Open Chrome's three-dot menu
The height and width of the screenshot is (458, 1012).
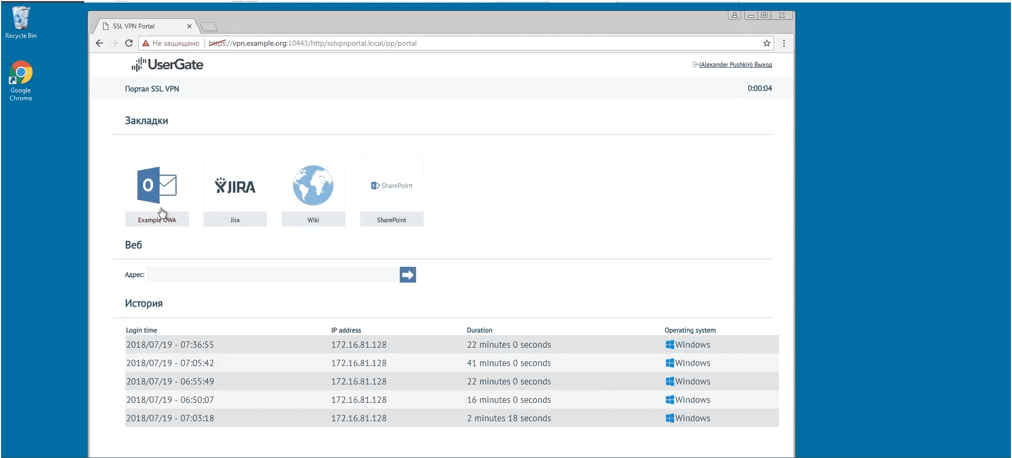tap(784, 43)
